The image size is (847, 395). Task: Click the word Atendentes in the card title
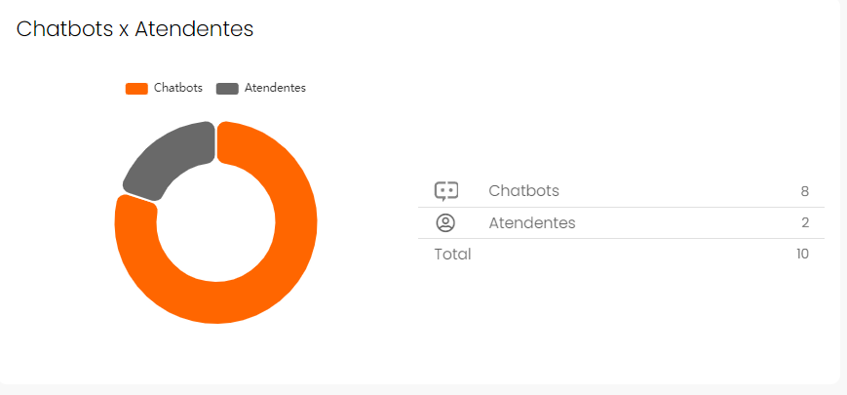(x=194, y=29)
